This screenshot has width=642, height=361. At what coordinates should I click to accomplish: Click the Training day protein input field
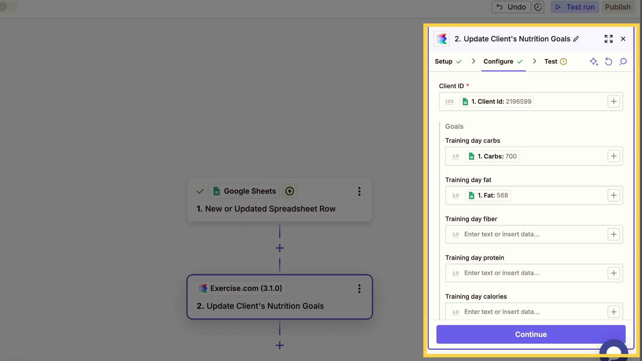(534, 273)
